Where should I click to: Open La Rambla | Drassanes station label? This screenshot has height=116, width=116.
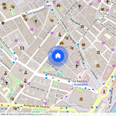pos(80,83)
